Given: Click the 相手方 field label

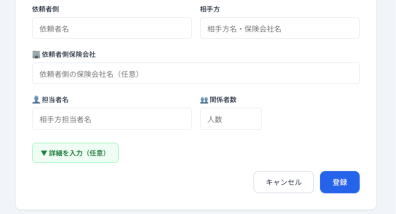Looking at the screenshot, I should coord(210,10).
